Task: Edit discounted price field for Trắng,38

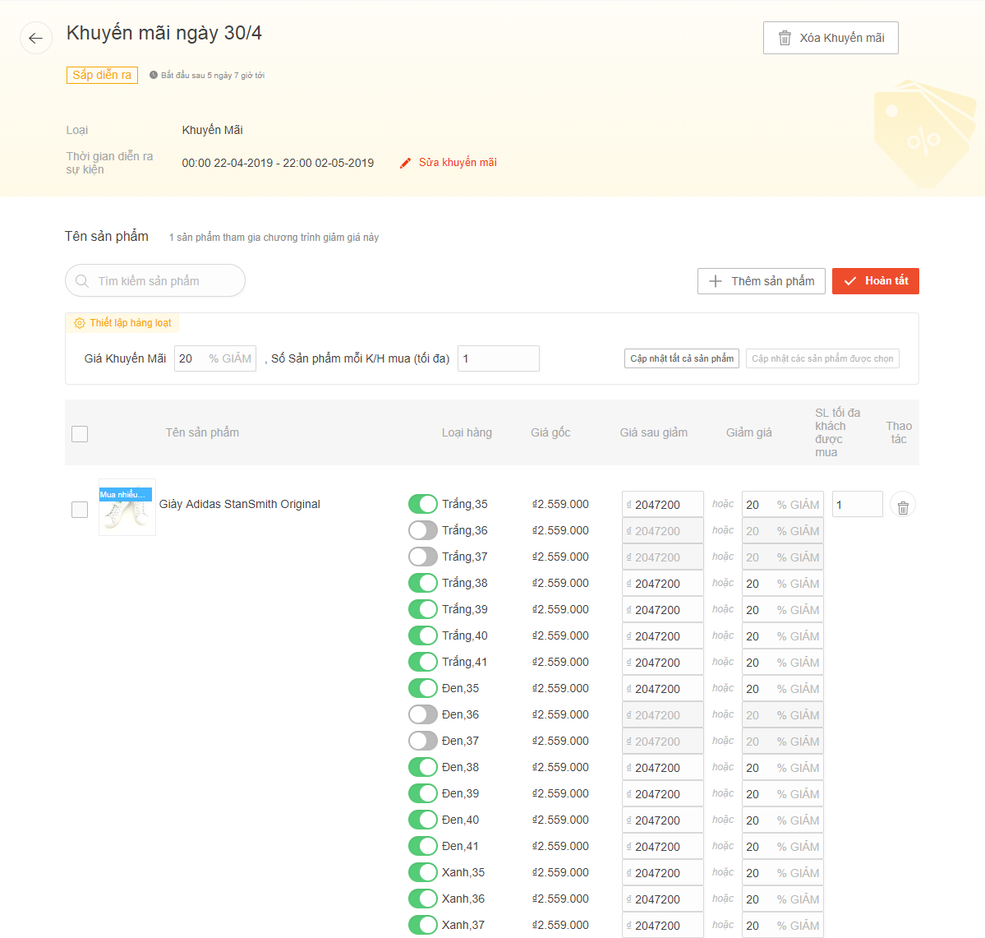Action: click(x=664, y=584)
